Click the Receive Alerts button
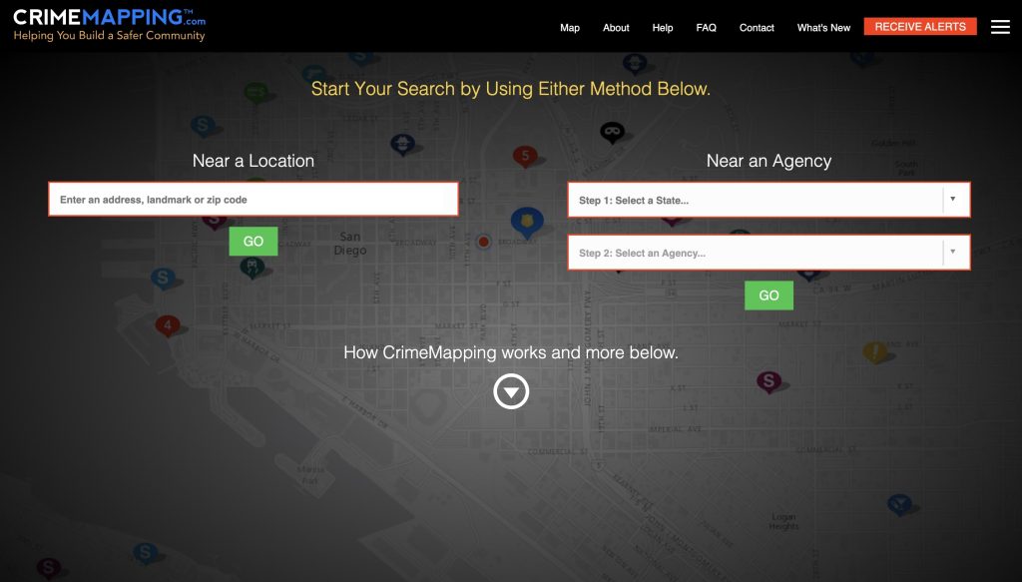 (x=920, y=27)
